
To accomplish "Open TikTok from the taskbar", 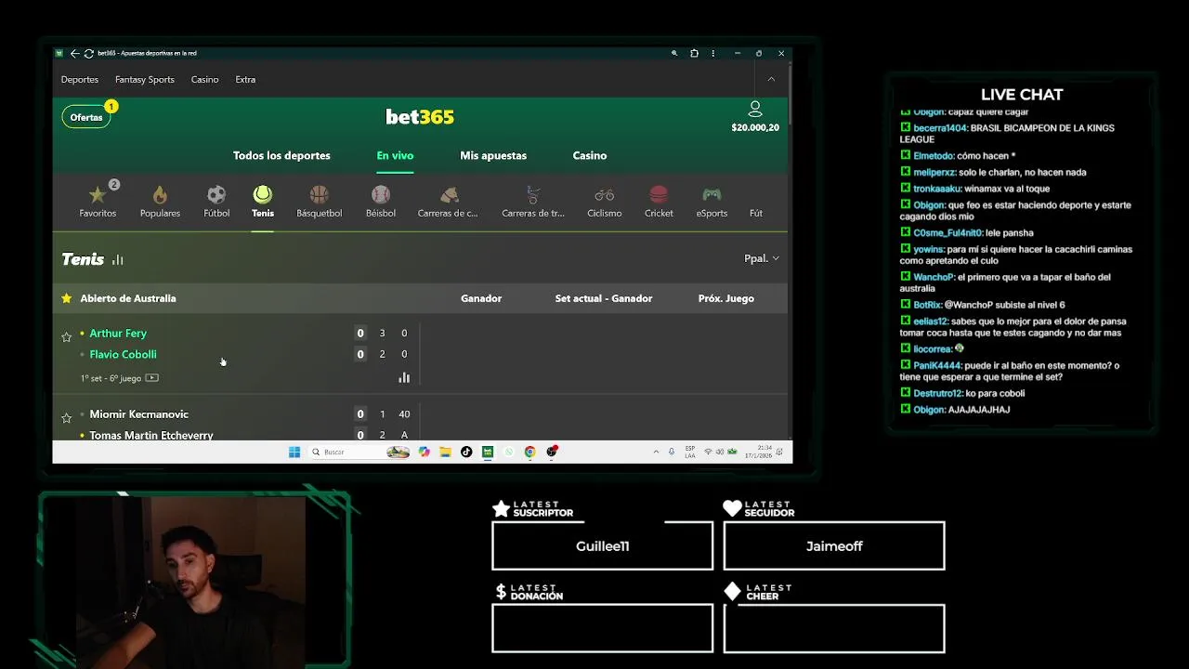I will pyautogui.click(x=466, y=452).
